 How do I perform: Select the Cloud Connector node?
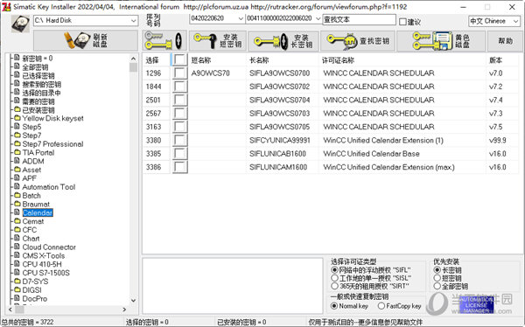pyautogui.click(x=49, y=247)
